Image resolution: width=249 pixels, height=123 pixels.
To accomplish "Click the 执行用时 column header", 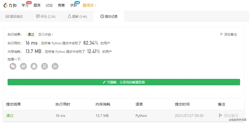I will [x=63, y=104].
